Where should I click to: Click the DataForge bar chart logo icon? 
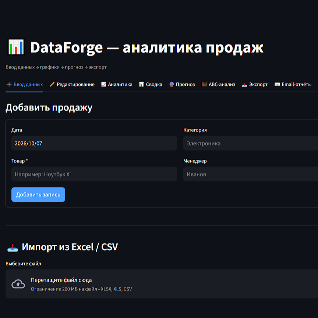coord(16,47)
